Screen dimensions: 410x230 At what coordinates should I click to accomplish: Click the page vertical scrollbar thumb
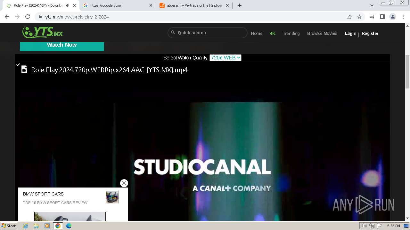coord(407,72)
